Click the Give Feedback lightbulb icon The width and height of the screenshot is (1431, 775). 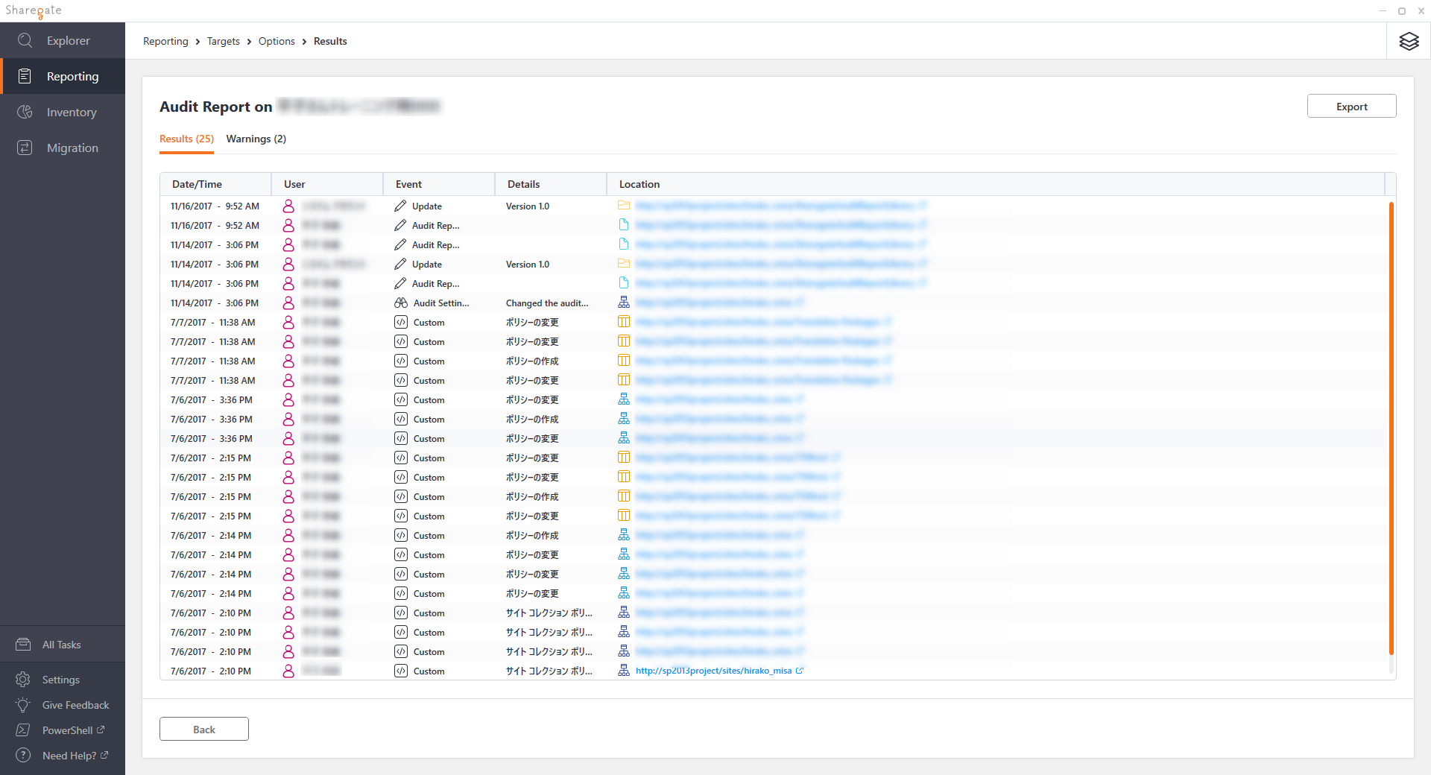point(23,704)
